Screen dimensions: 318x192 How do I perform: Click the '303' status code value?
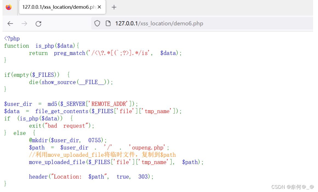143,177
